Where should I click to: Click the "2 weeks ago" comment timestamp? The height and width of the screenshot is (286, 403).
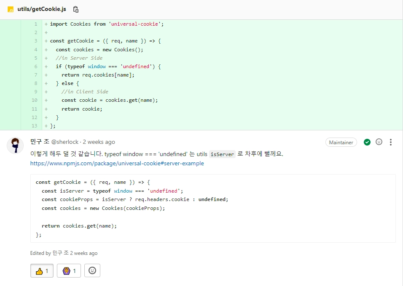pos(99,142)
